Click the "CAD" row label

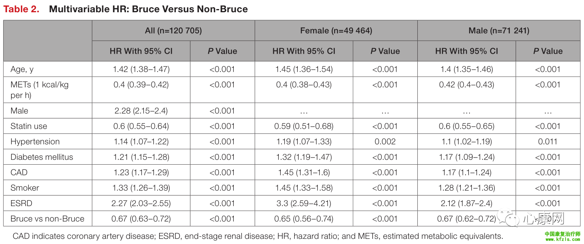pos(19,173)
